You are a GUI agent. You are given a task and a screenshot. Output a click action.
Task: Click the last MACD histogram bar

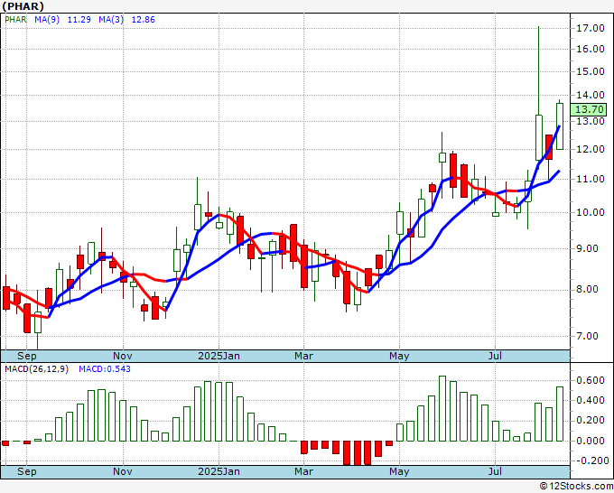[560, 414]
